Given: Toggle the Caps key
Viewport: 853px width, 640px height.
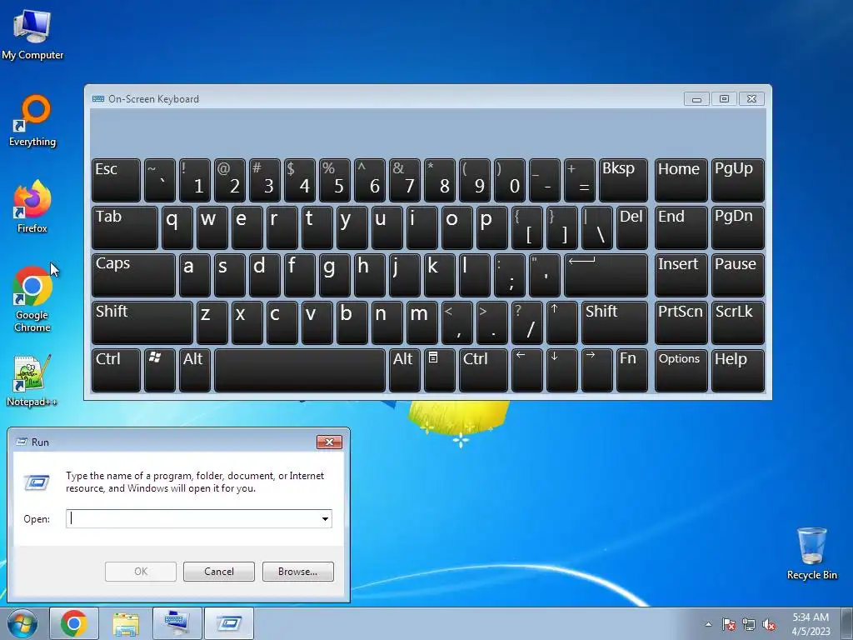Looking at the screenshot, I should point(134,275).
